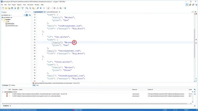Switch to the personalSchema.json editor tab

click(x=52, y=12)
